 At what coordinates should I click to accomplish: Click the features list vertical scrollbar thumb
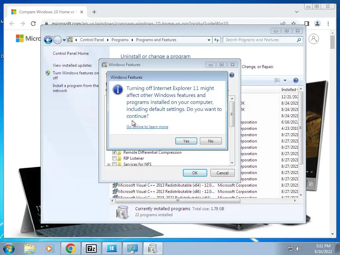pos(232,114)
